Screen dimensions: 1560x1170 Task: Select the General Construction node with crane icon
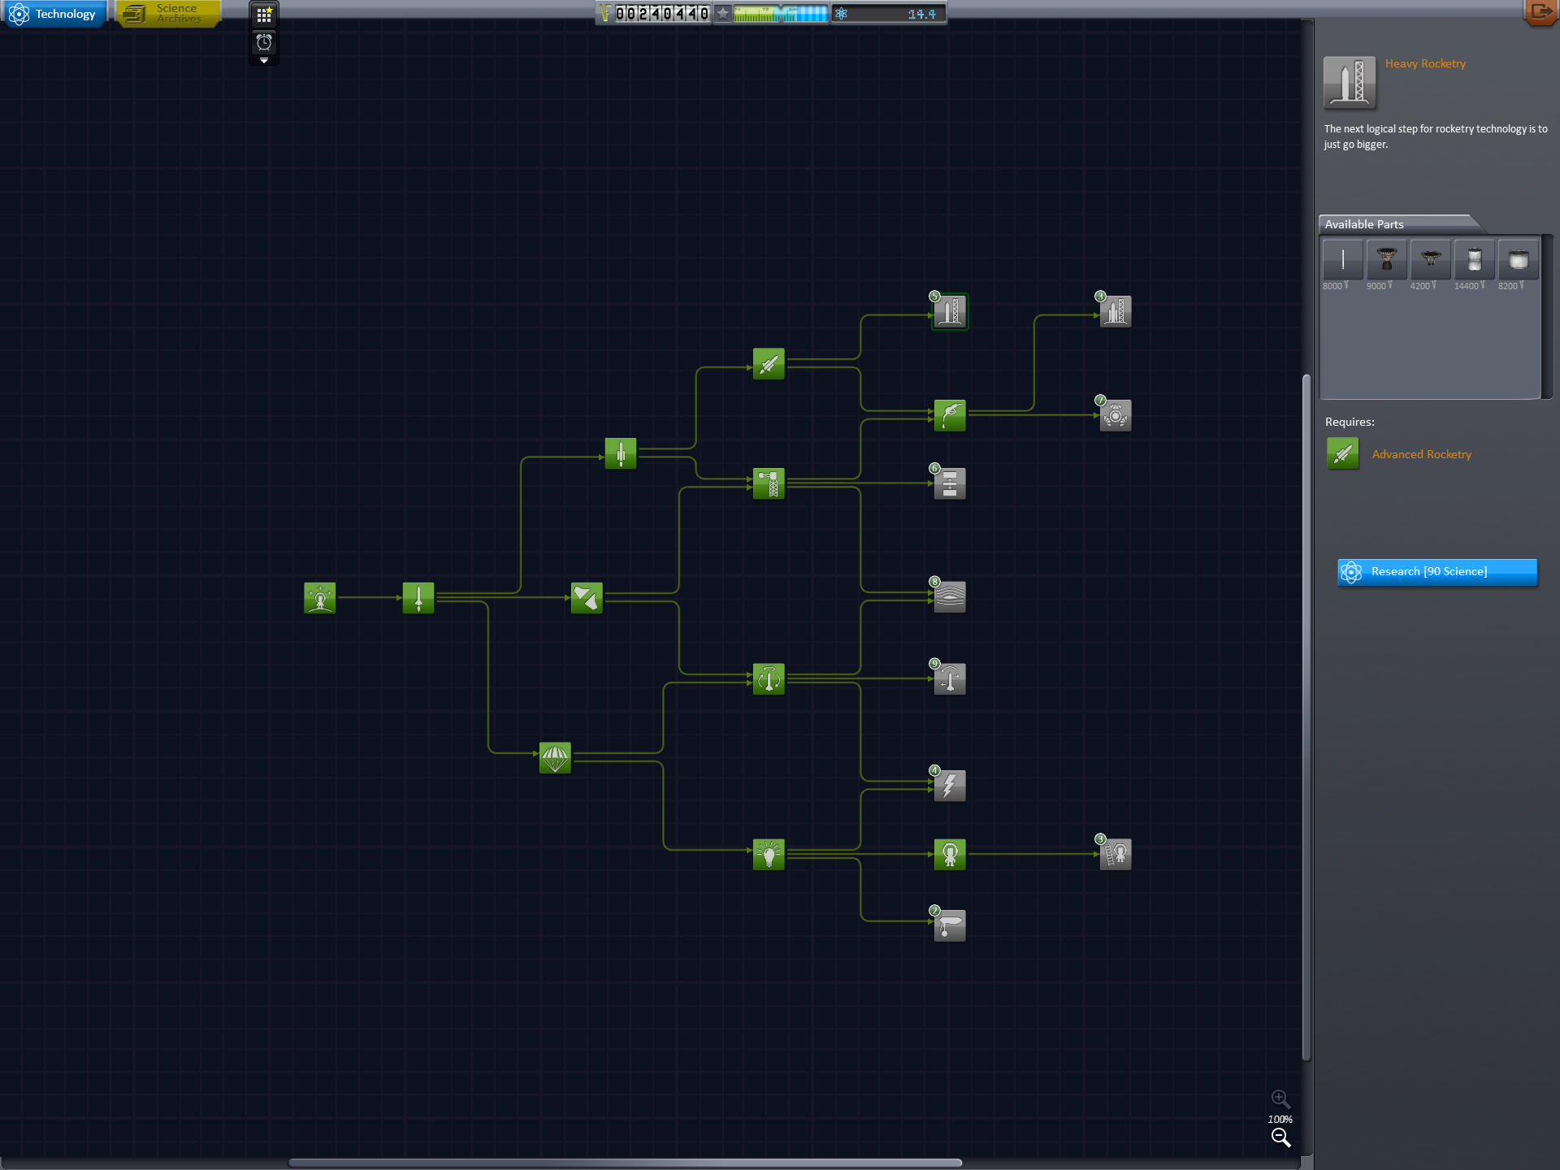coord(769,483)
